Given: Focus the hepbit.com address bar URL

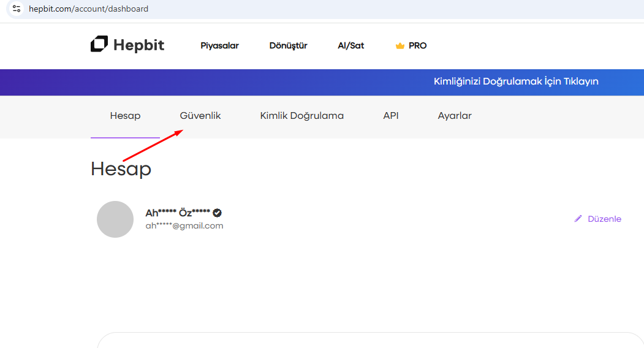Looking at the screenshot, I should click(88, 9).
